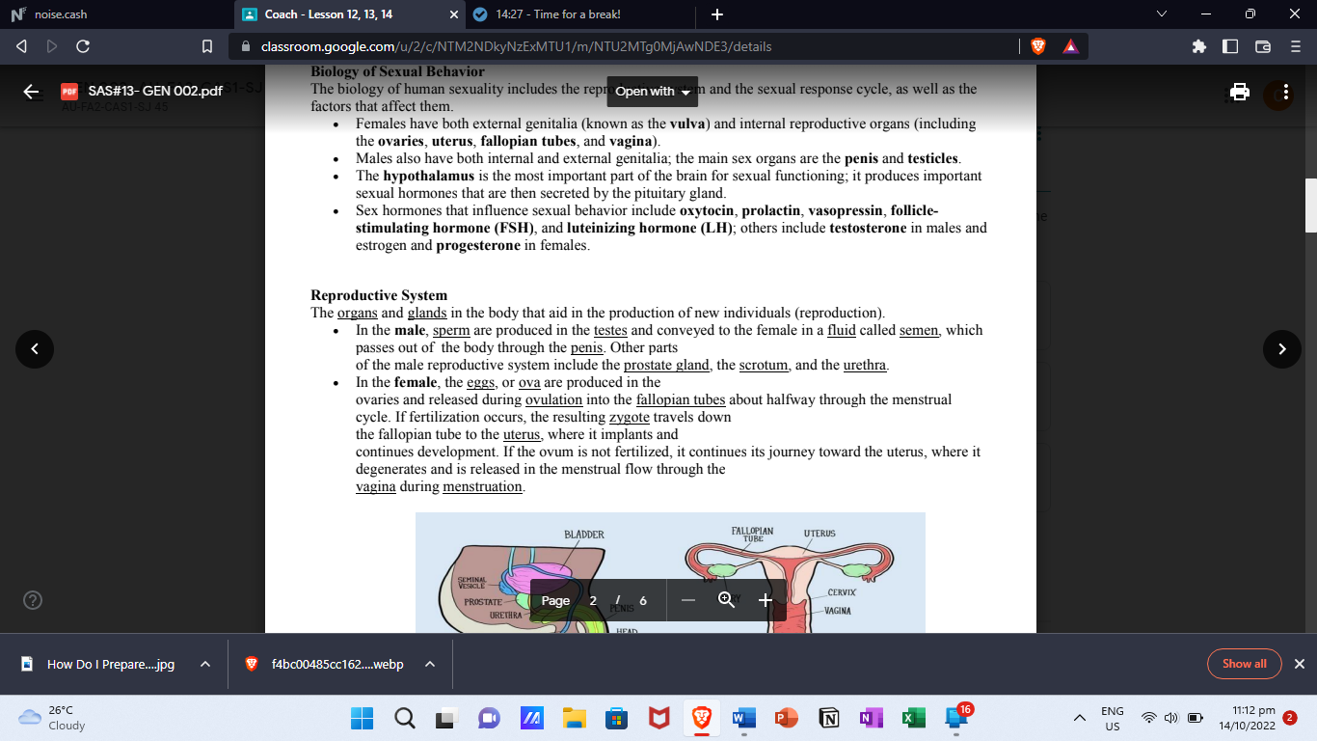
Task: Open Notion from the taskbar
Action: (828, 718)
